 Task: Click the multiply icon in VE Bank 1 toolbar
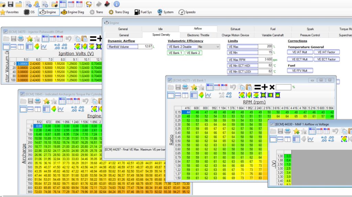click(272, 87)
